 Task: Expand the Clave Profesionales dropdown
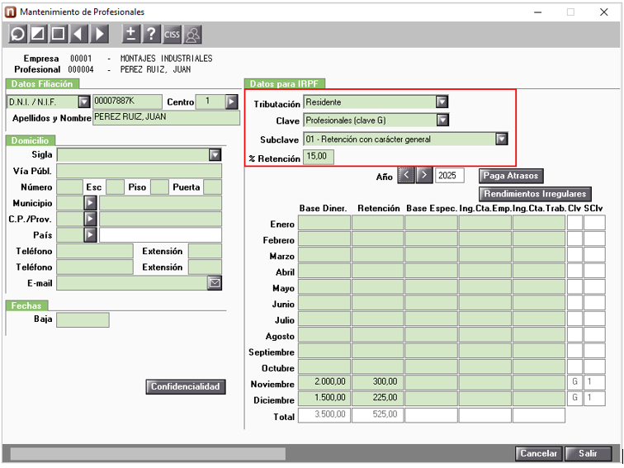pos(442,121)
